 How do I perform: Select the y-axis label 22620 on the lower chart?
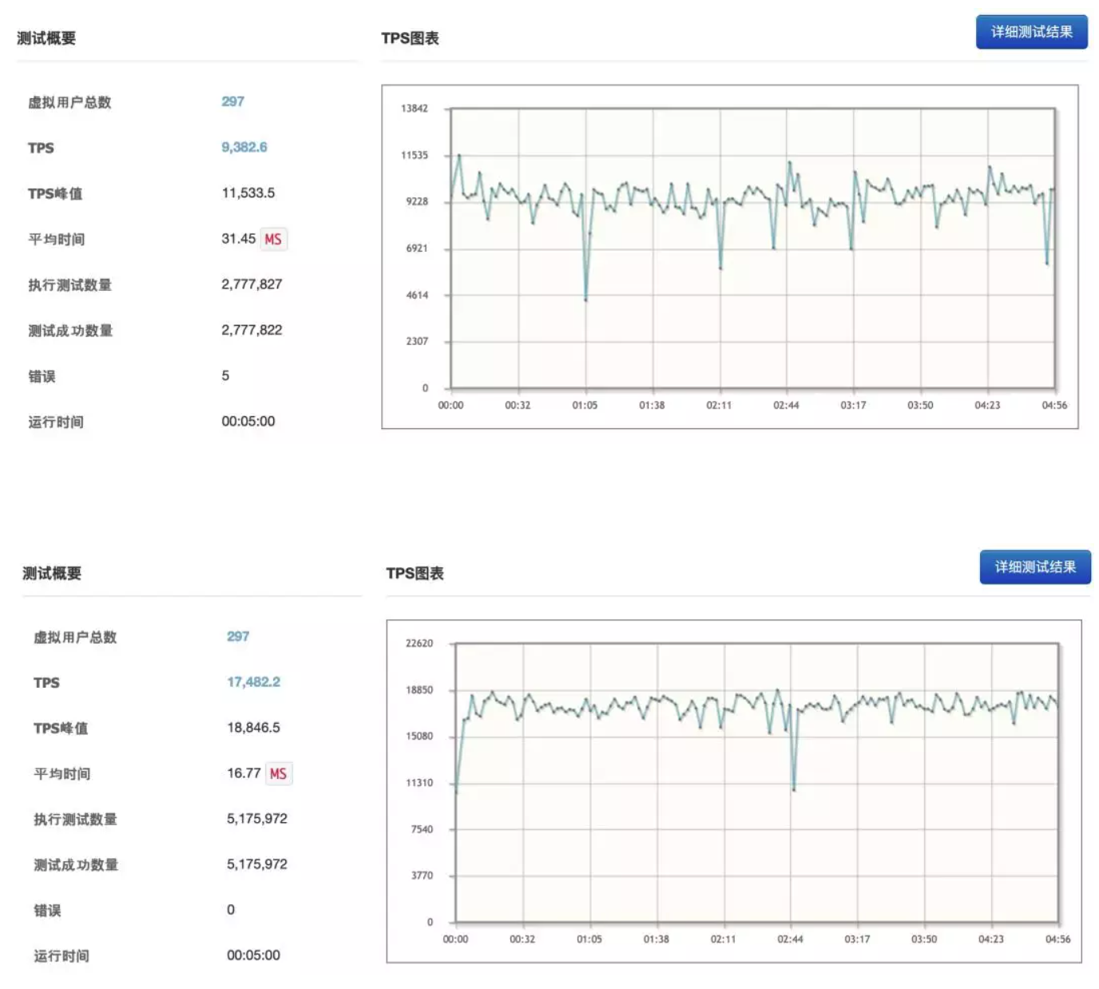pyautogui.click(x=419, y=643)
